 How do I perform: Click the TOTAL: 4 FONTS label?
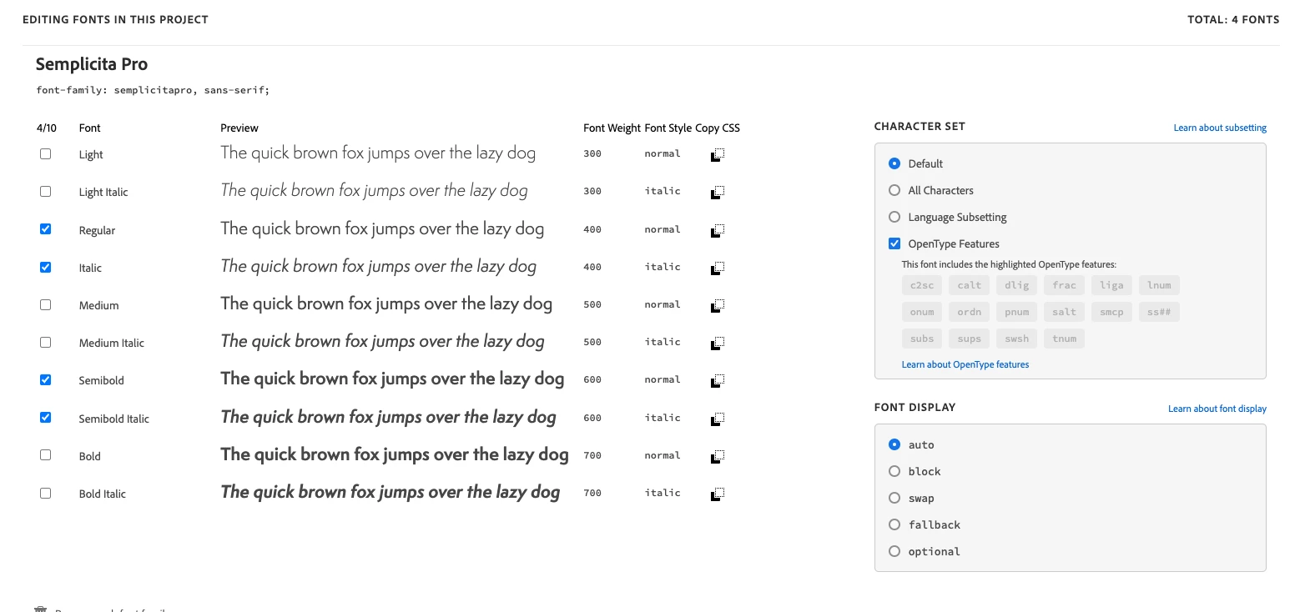coord(1233,19)
